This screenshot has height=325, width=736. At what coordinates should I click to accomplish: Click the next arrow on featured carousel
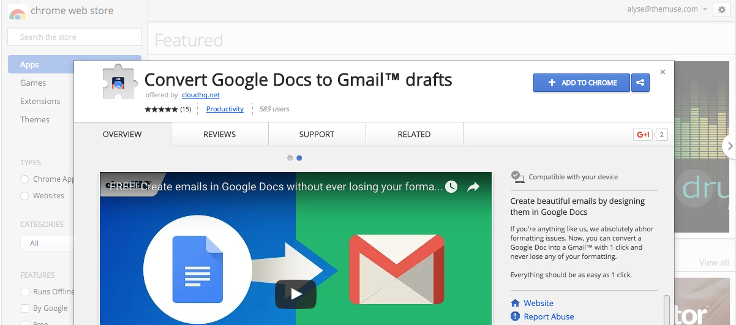click(x=729, y=146)
